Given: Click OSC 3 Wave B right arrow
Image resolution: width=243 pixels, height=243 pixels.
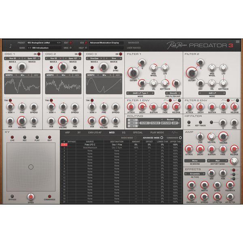Looking at the screenshot, I should pos(120,58).
